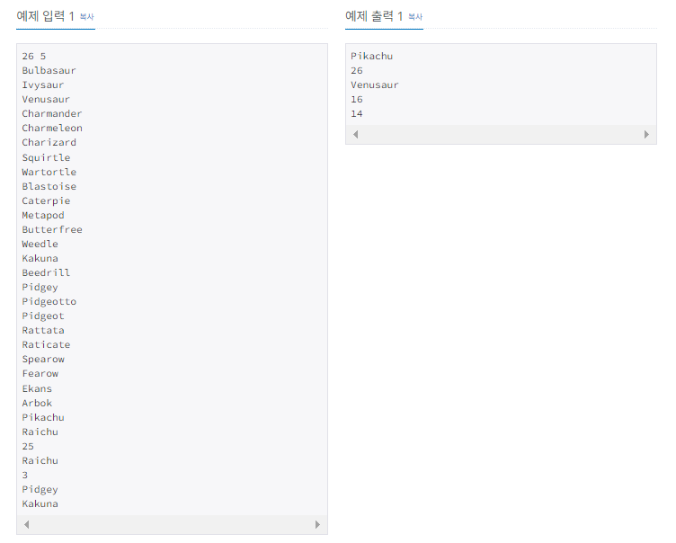Select the Charizard line
Screen dimensions: 676x543
pos(49,142)
